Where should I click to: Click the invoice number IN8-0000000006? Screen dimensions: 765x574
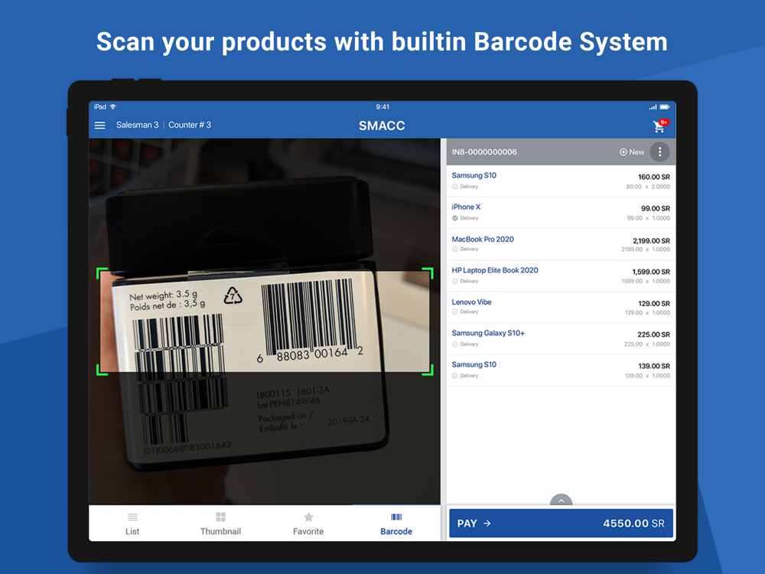[x=484, y=152]
